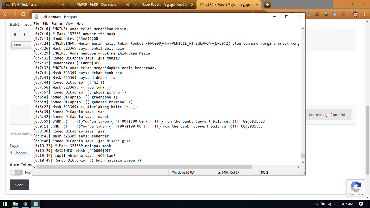Open the File menu in Notepad
The image size is (370, 208).
pos(36,23)
